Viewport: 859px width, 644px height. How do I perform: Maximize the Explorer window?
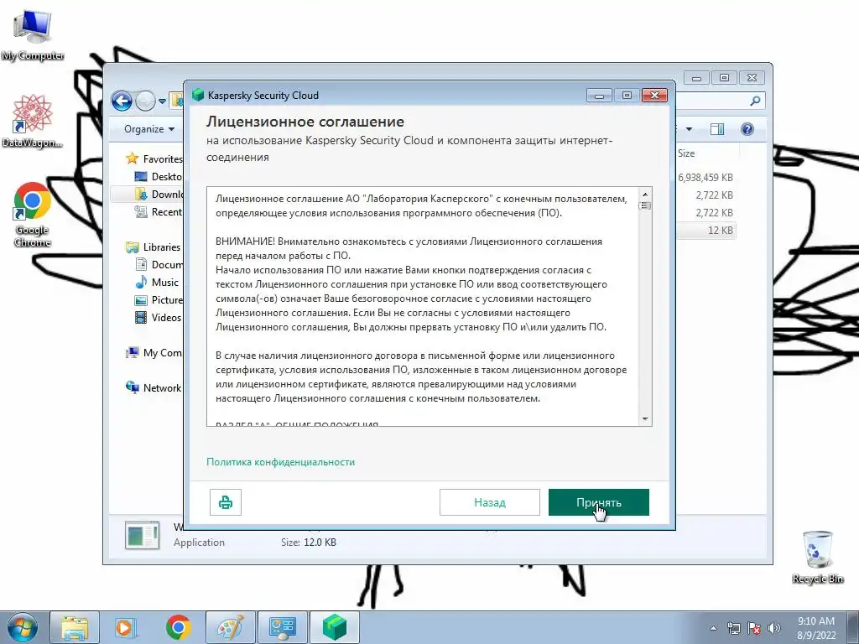[724, 78]
